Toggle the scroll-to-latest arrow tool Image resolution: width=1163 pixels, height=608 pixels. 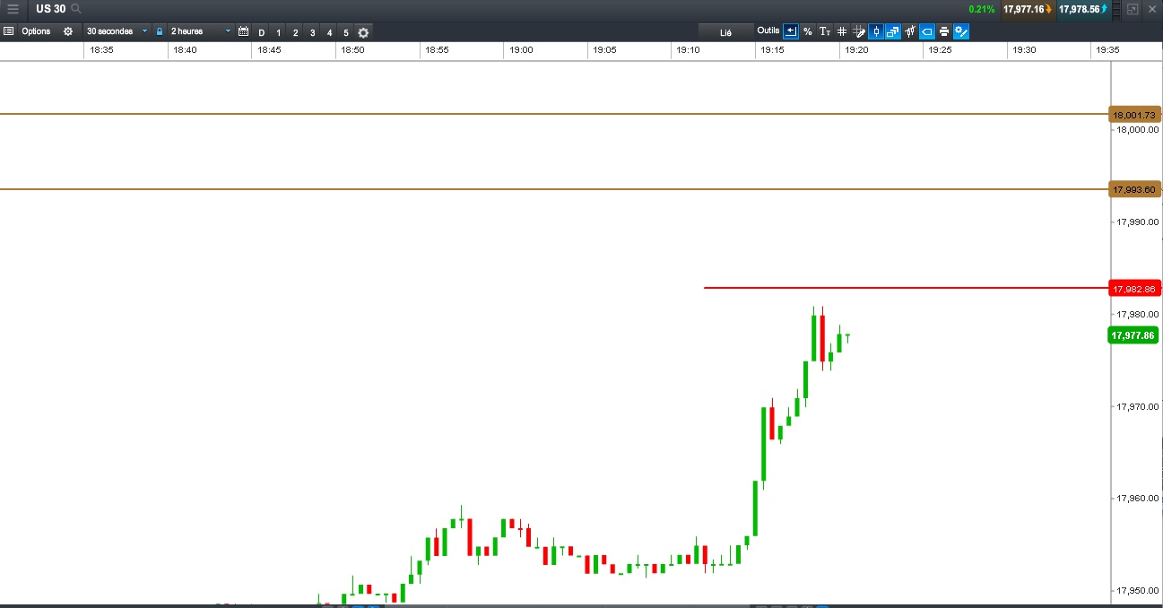(791, 31)
